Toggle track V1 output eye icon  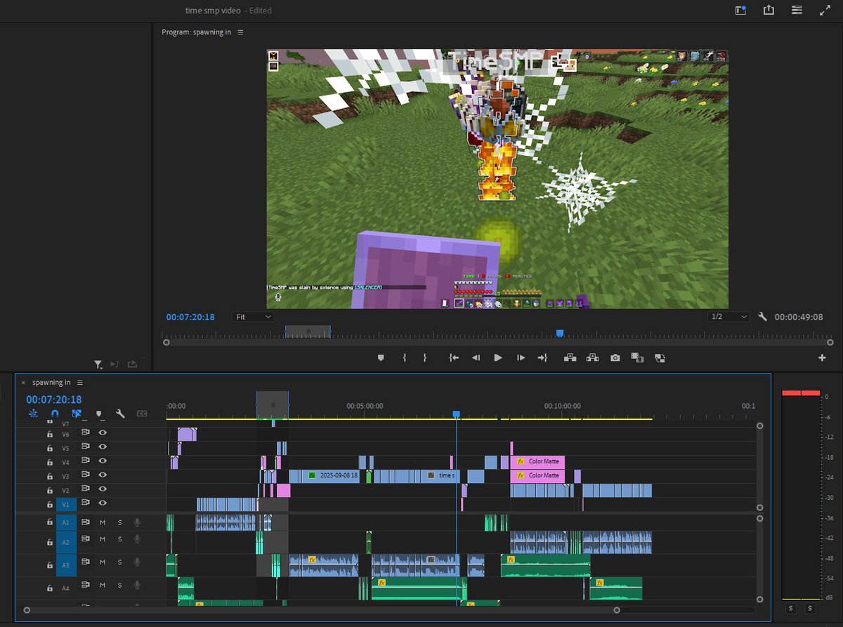(103, 503)
